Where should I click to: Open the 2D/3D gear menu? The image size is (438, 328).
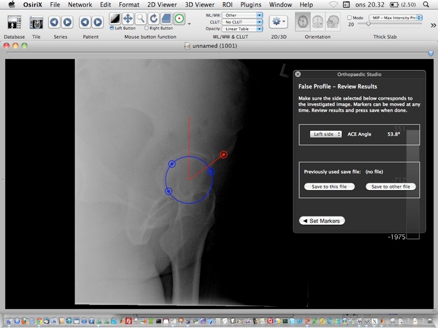[x=279, y=22]
